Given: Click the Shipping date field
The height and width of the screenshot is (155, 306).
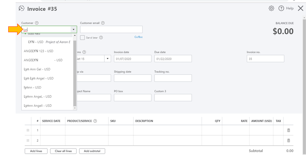Looking at the screenshot, I should (133, 78).
